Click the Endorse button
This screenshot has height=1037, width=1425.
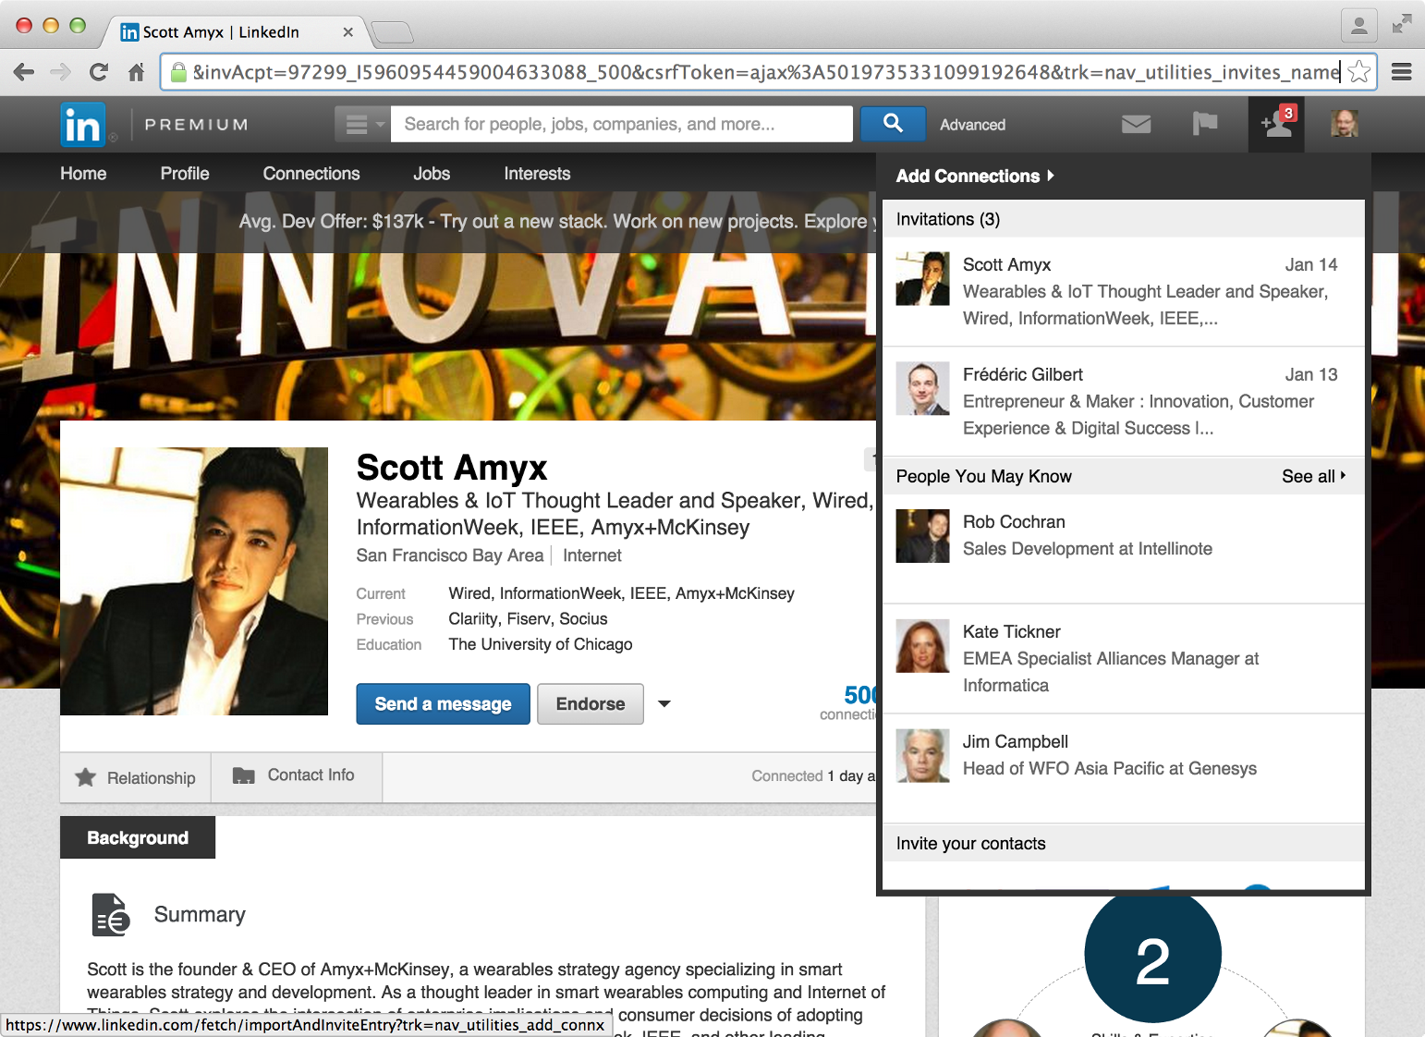591,704
